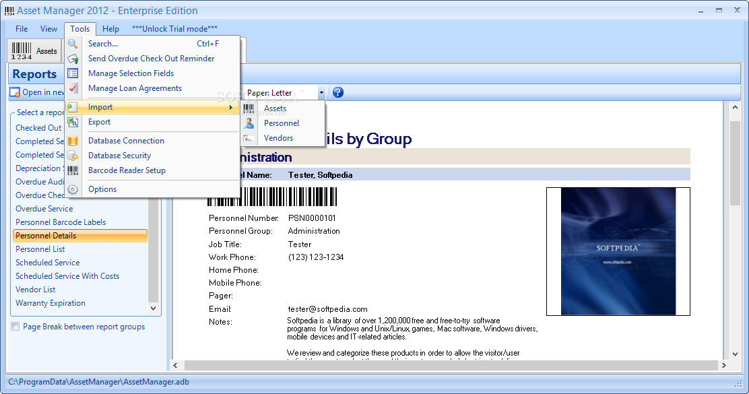The height and width of the screenshot is (394, 749).
Task: Click the preview horizontal scroll right arrow
Action: (723, 365)
